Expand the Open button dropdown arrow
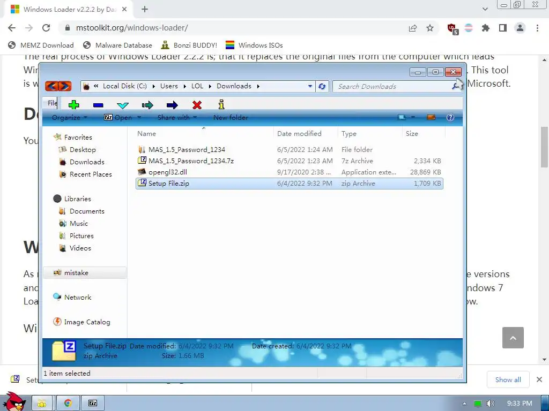Viewport: 549px width, 411px height. pyautogui.click(x=139, y=117)
